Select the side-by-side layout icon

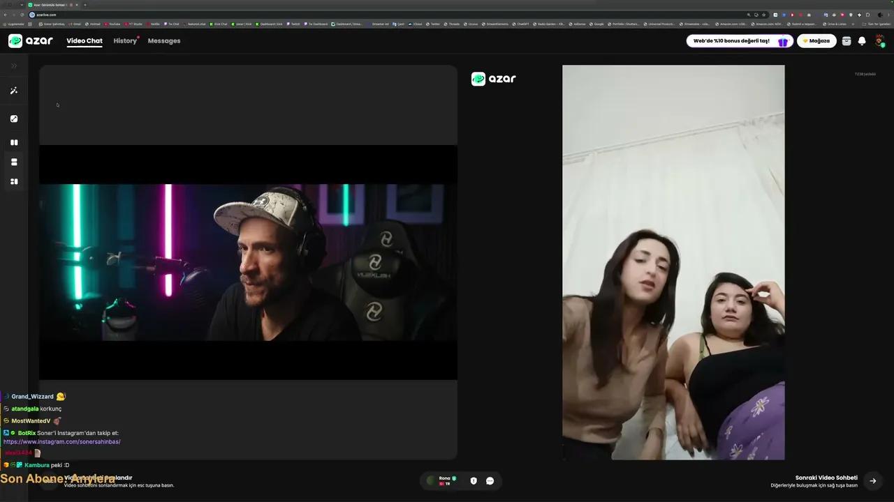tap(14, 142)
